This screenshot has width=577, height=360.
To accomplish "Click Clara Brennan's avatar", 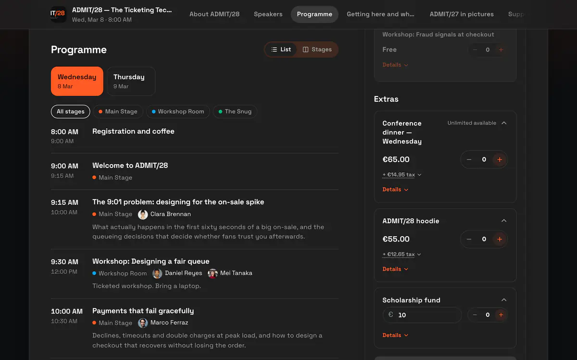I will click(143, 215).
